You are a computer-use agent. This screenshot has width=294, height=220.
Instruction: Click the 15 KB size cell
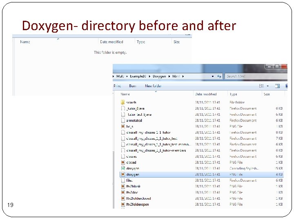[278, 168]
